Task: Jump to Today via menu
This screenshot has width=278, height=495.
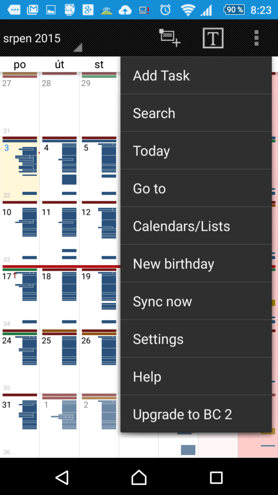Action: coord(196,151)
